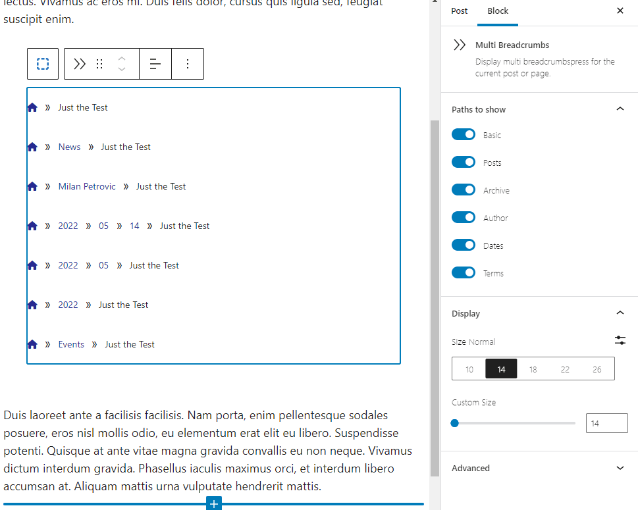Set font size to 22
This screenshot has width=638, height=510.
[x=565, y=369]
